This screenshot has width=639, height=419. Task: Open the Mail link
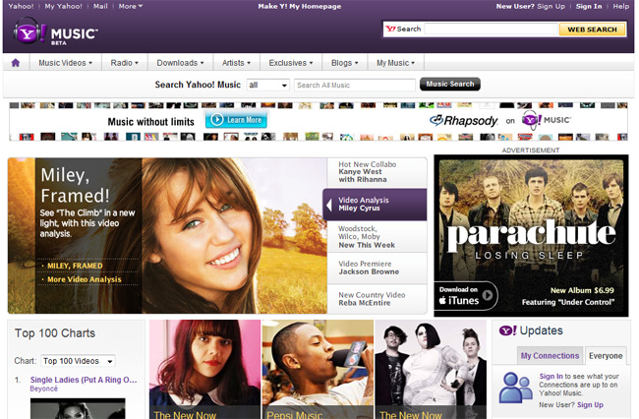pyautogui.click(x=100, y=6)
